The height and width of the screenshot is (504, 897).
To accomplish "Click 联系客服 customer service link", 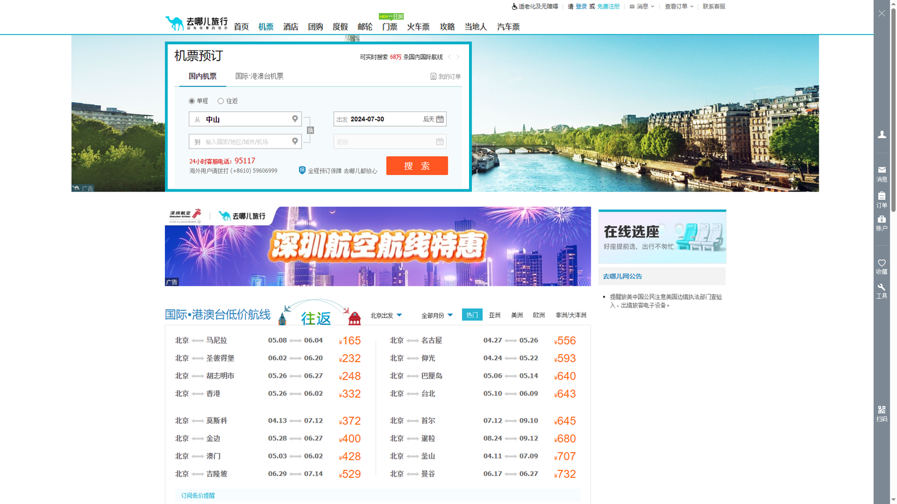I will tap(714, 6).
